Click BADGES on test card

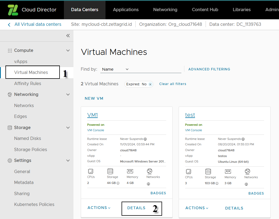coord(256,193)
